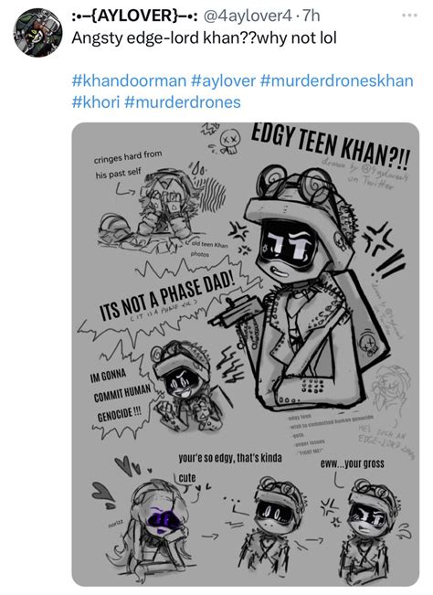Click the "IM GONNA COMMIT HUMAN GENOCIDE" speech bubble
433x595 pixels.
pyautogui.click(x=120, y=395)
